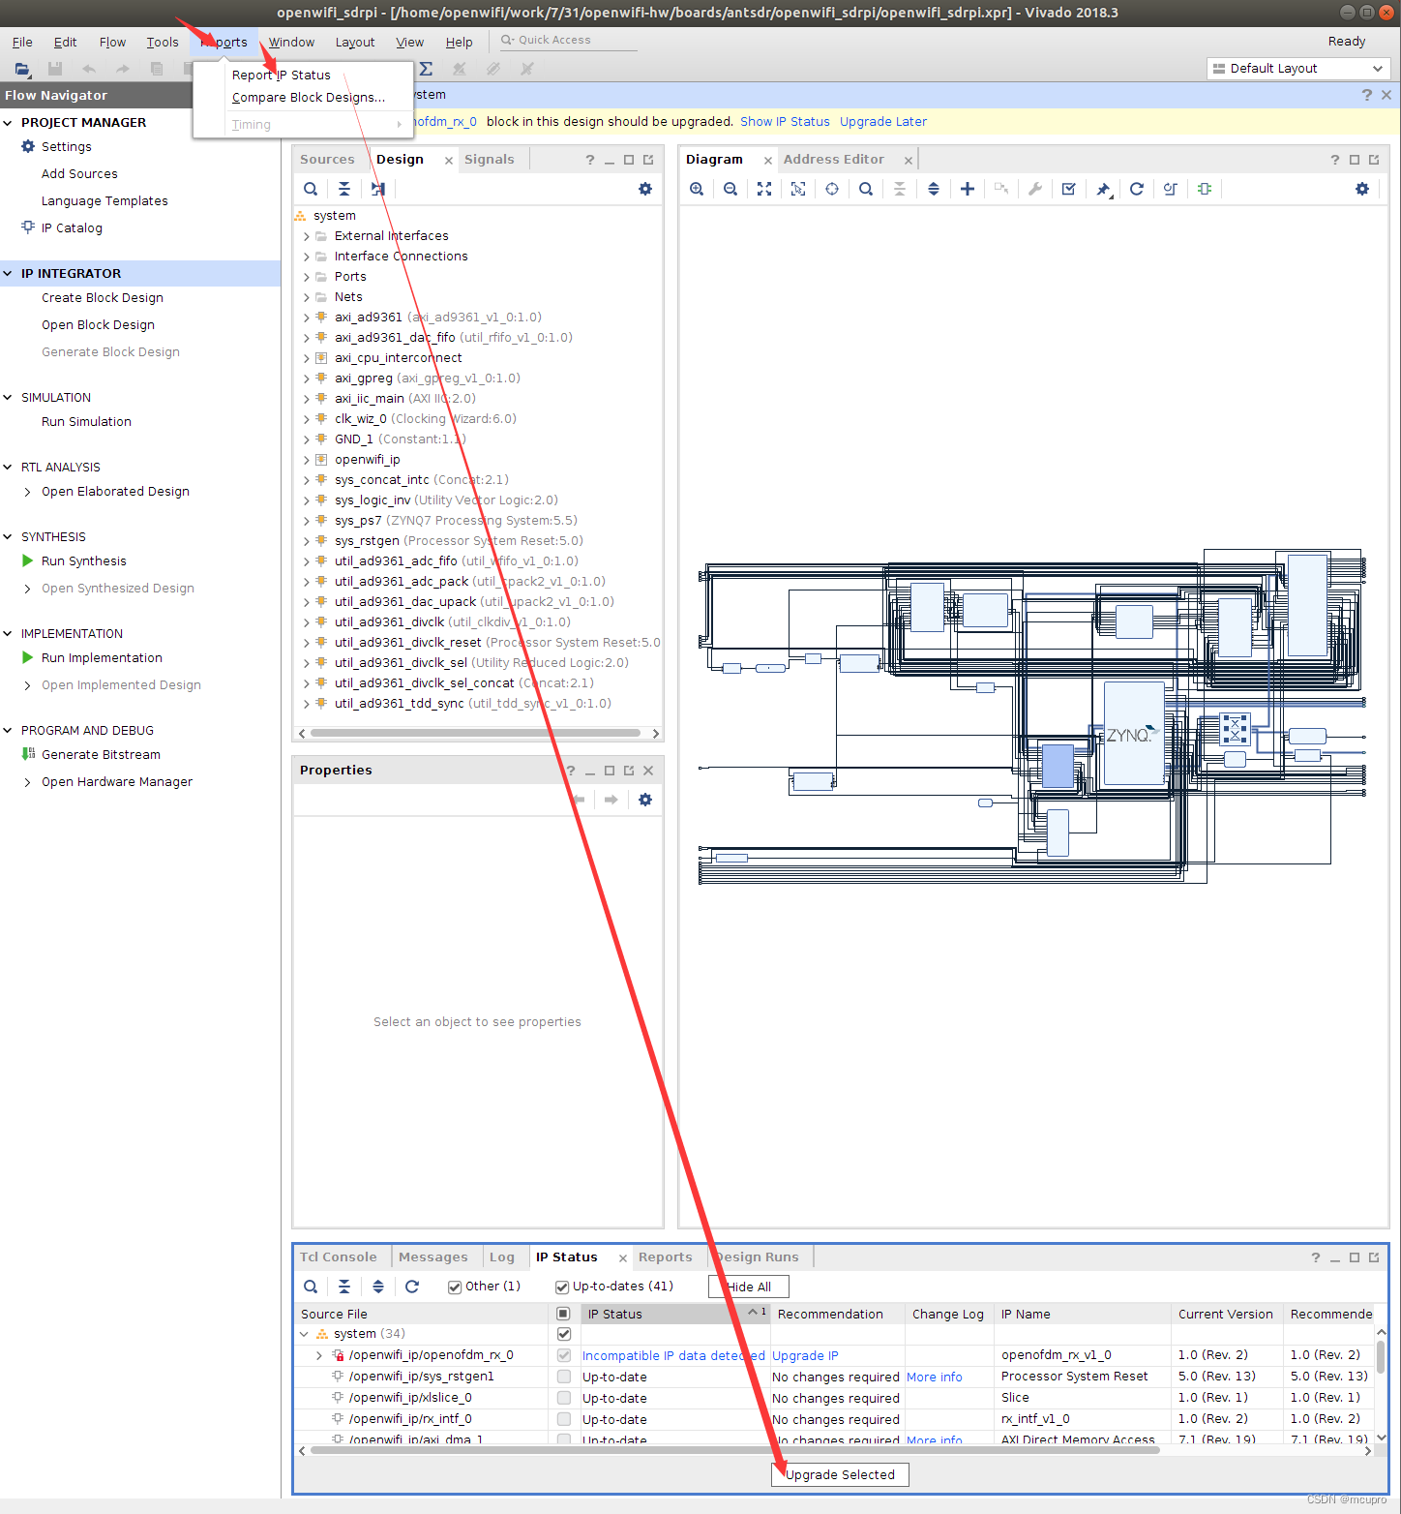Click the IP Status horizontal scrollbar
1401x1514 pixels.
tap(734, 1450)
